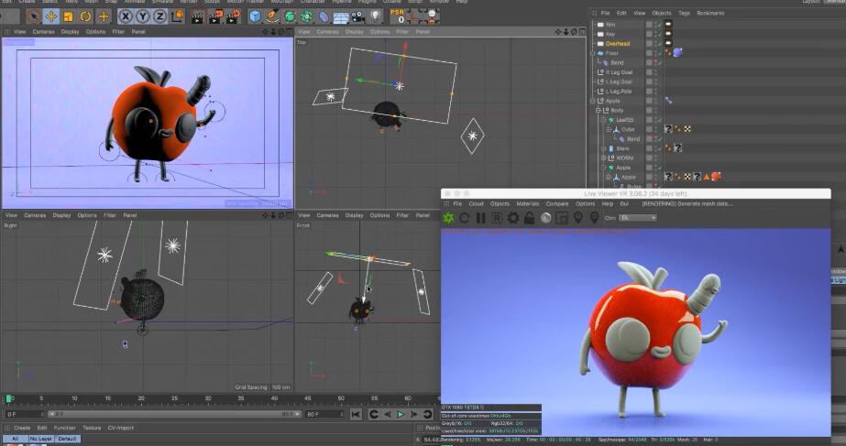This screenshot has width=846, height=446.
Task: Click the end frame 90 F field
Action: click(324, 414)
